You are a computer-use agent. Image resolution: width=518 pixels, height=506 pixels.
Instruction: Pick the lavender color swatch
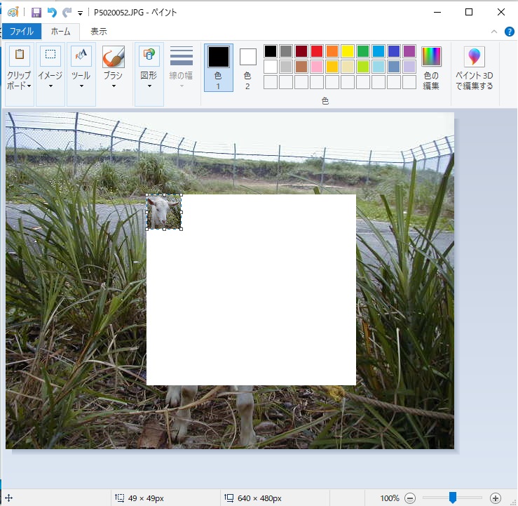point(409,67)
